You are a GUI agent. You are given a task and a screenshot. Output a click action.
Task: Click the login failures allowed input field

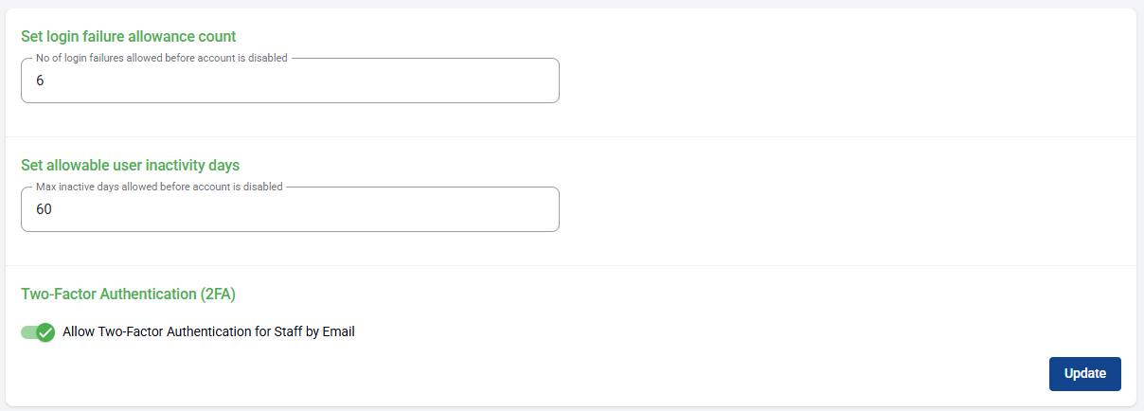click(290, 81)
